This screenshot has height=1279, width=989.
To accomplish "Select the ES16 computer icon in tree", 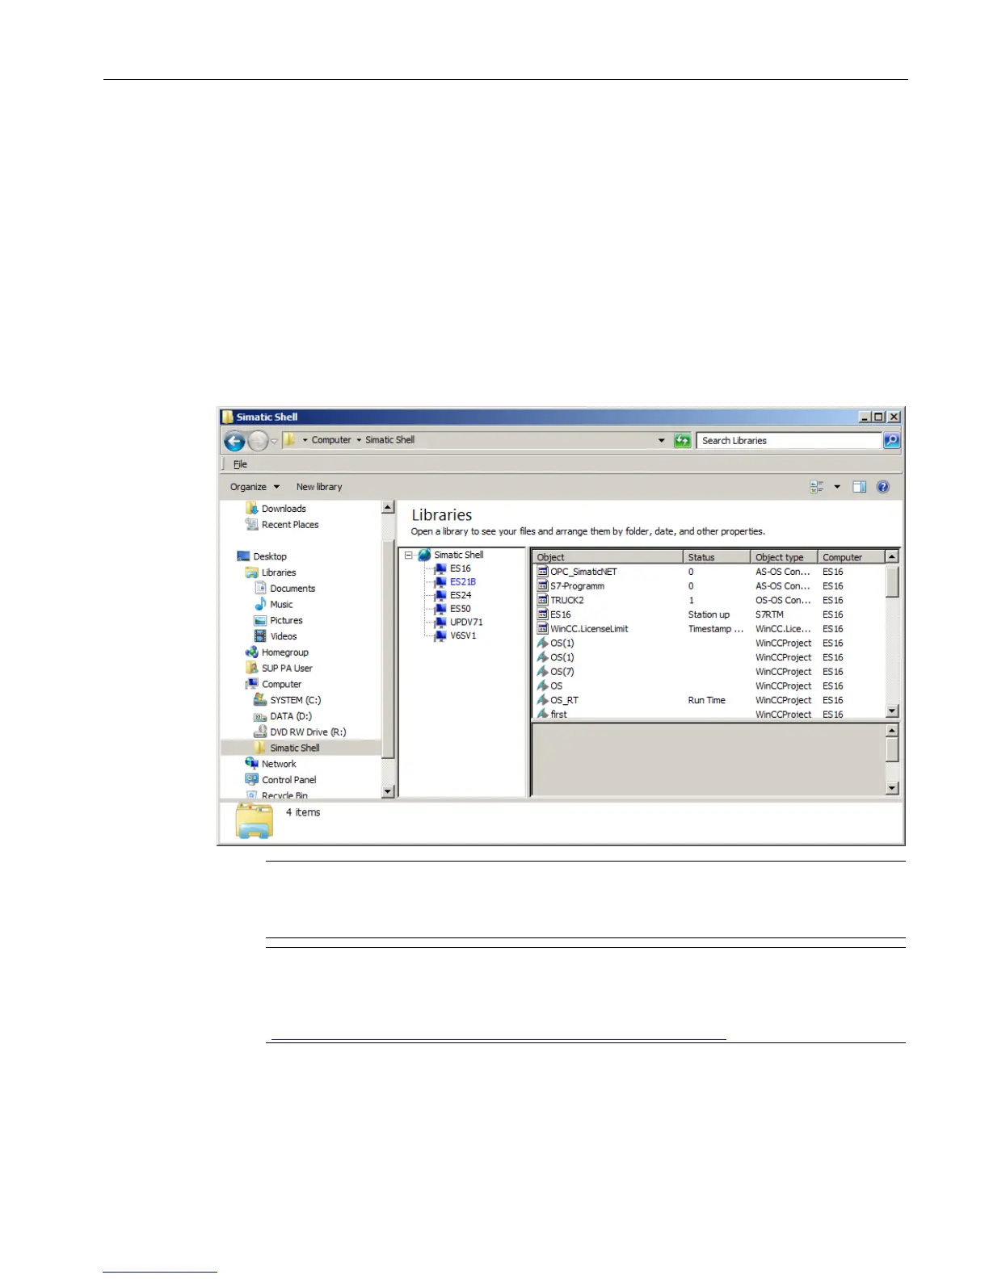I will click(x=440, y=568).
